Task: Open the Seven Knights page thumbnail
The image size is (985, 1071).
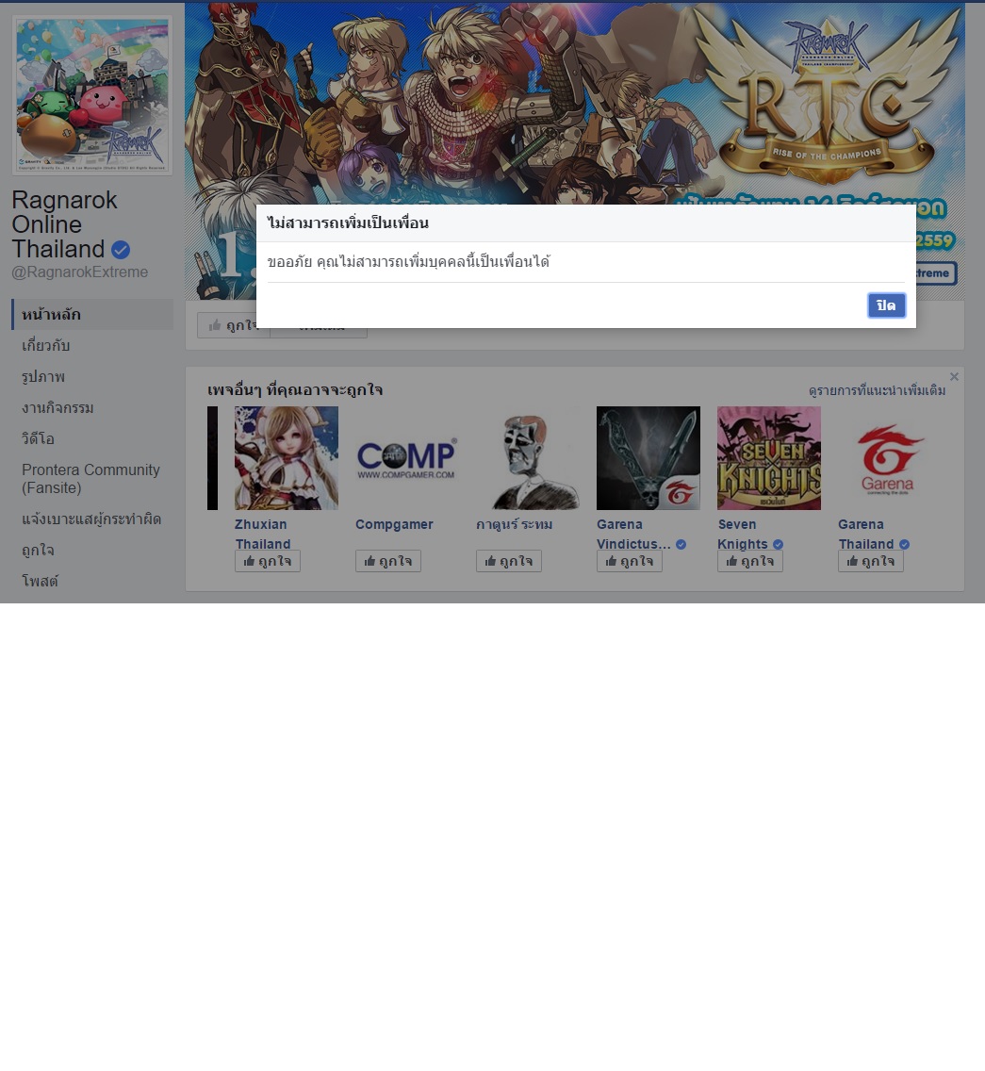Action: 769,457
